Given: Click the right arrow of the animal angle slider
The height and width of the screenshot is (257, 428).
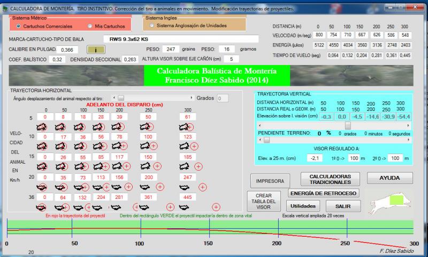Looking at the screenshot, I should tap(191, 98).
